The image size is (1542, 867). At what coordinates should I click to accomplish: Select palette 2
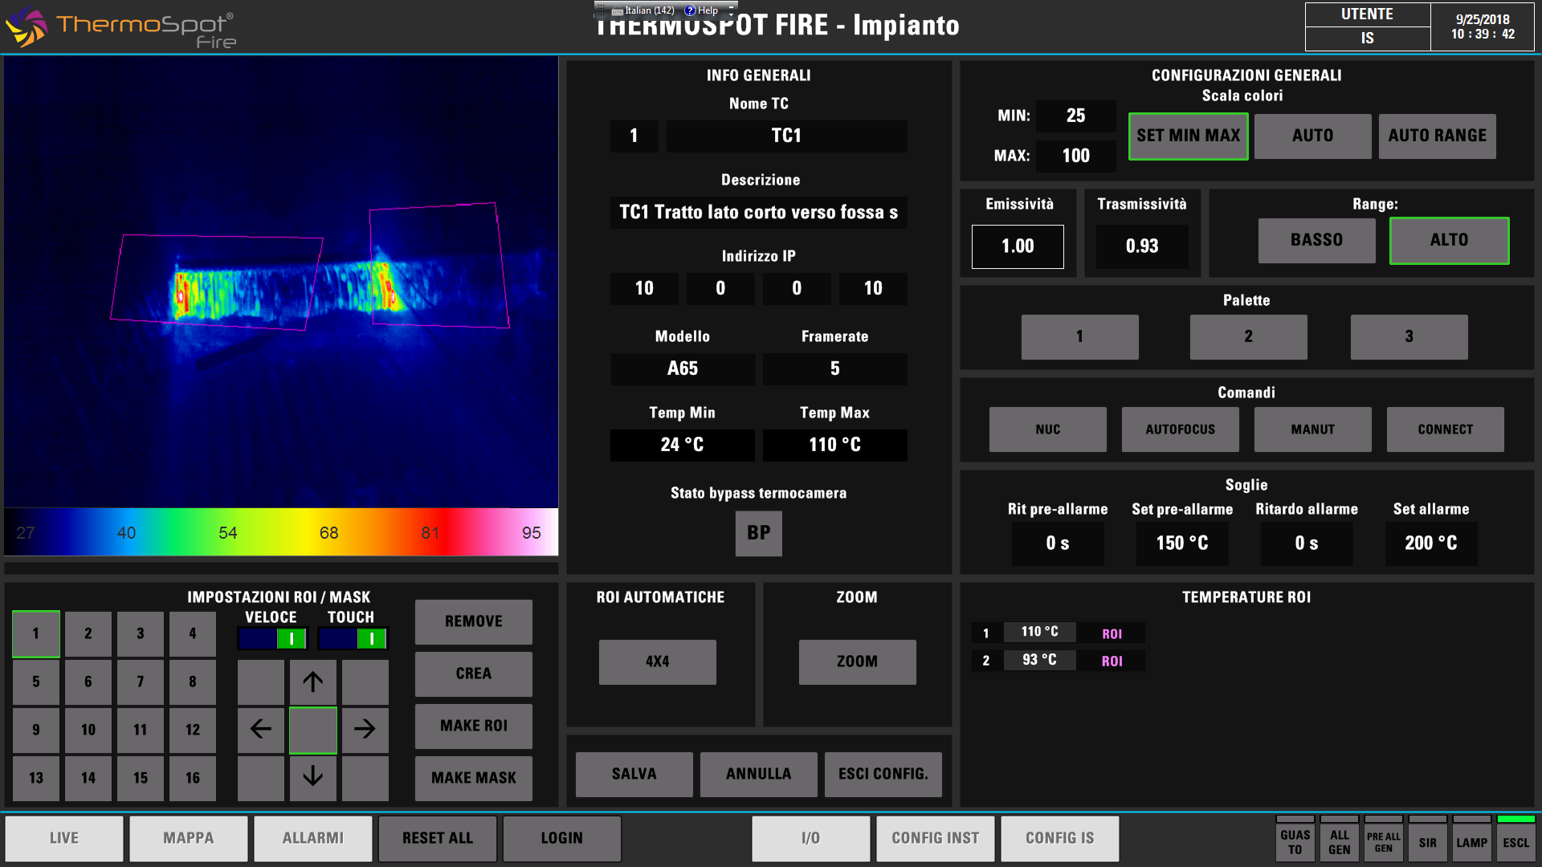pos(1248,336)
